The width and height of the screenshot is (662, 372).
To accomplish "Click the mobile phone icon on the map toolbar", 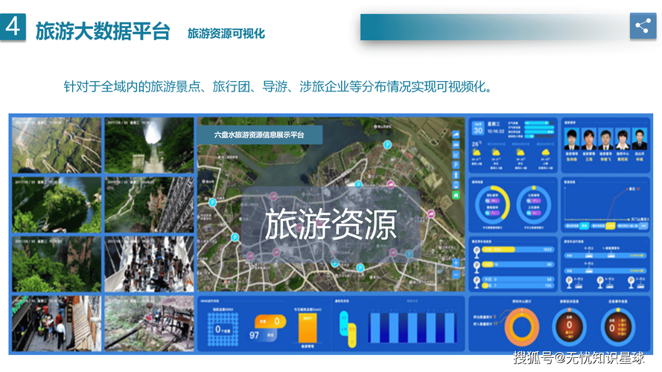I will (456, 185).
